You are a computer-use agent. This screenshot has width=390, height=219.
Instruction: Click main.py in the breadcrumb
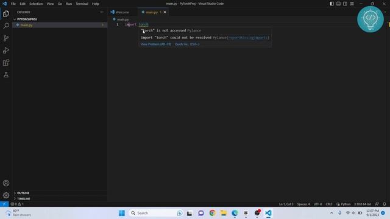(123, 19)
